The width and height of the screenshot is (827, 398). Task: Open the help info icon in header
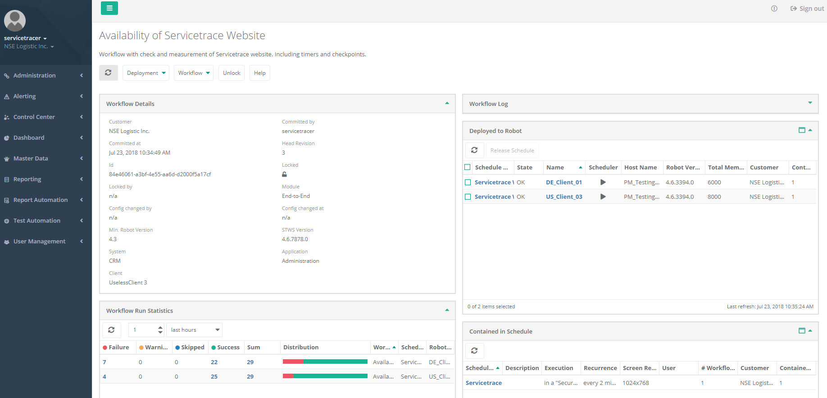pos(774,9)
